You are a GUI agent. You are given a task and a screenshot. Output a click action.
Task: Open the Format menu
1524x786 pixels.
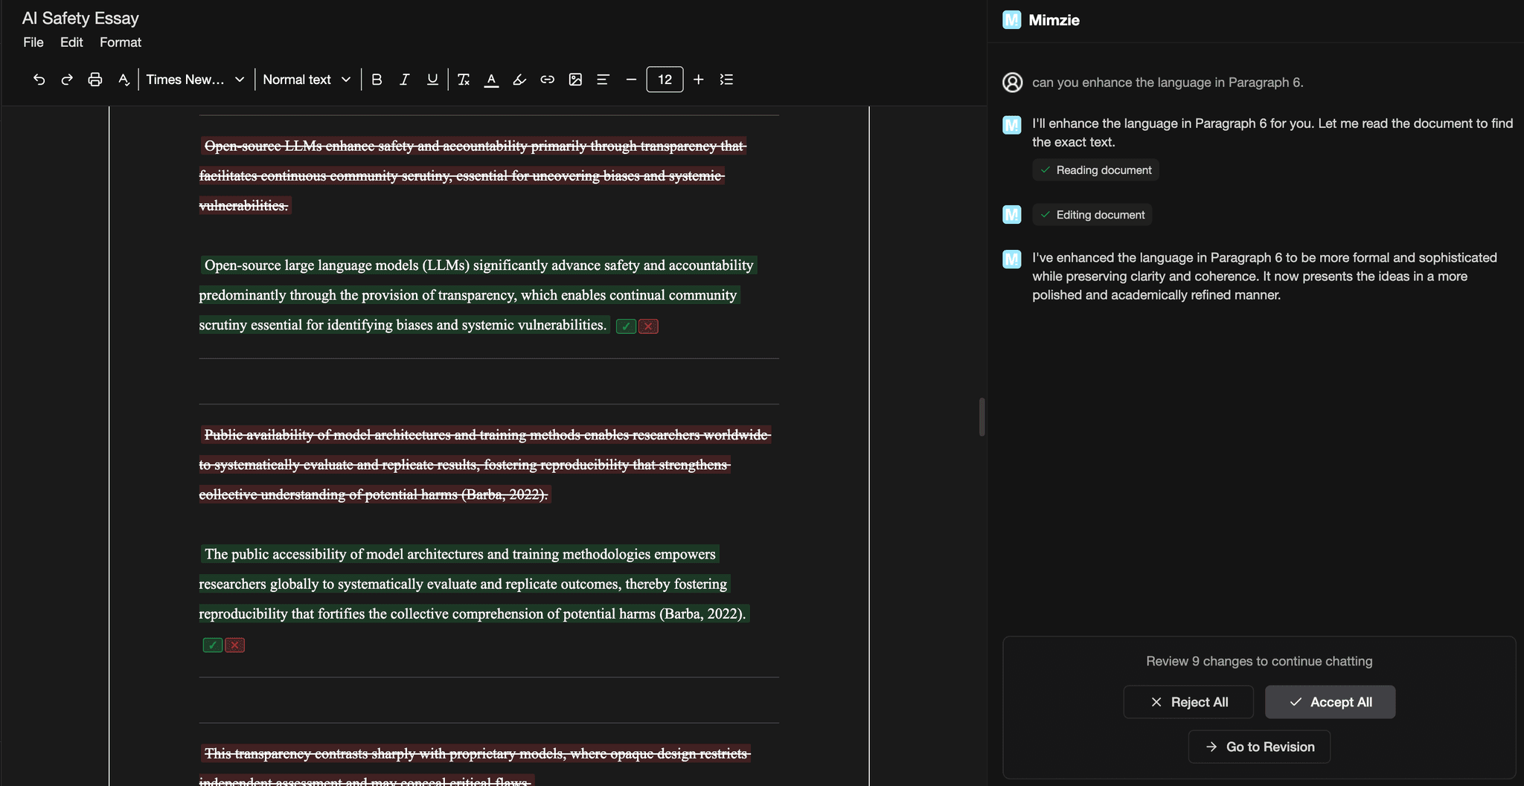click(x=120, y=42)
